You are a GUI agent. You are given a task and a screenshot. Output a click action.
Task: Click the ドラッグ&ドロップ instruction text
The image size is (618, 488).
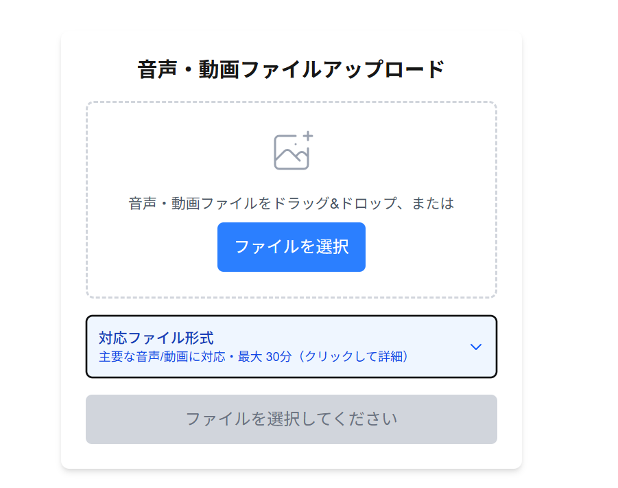[332, 204]
